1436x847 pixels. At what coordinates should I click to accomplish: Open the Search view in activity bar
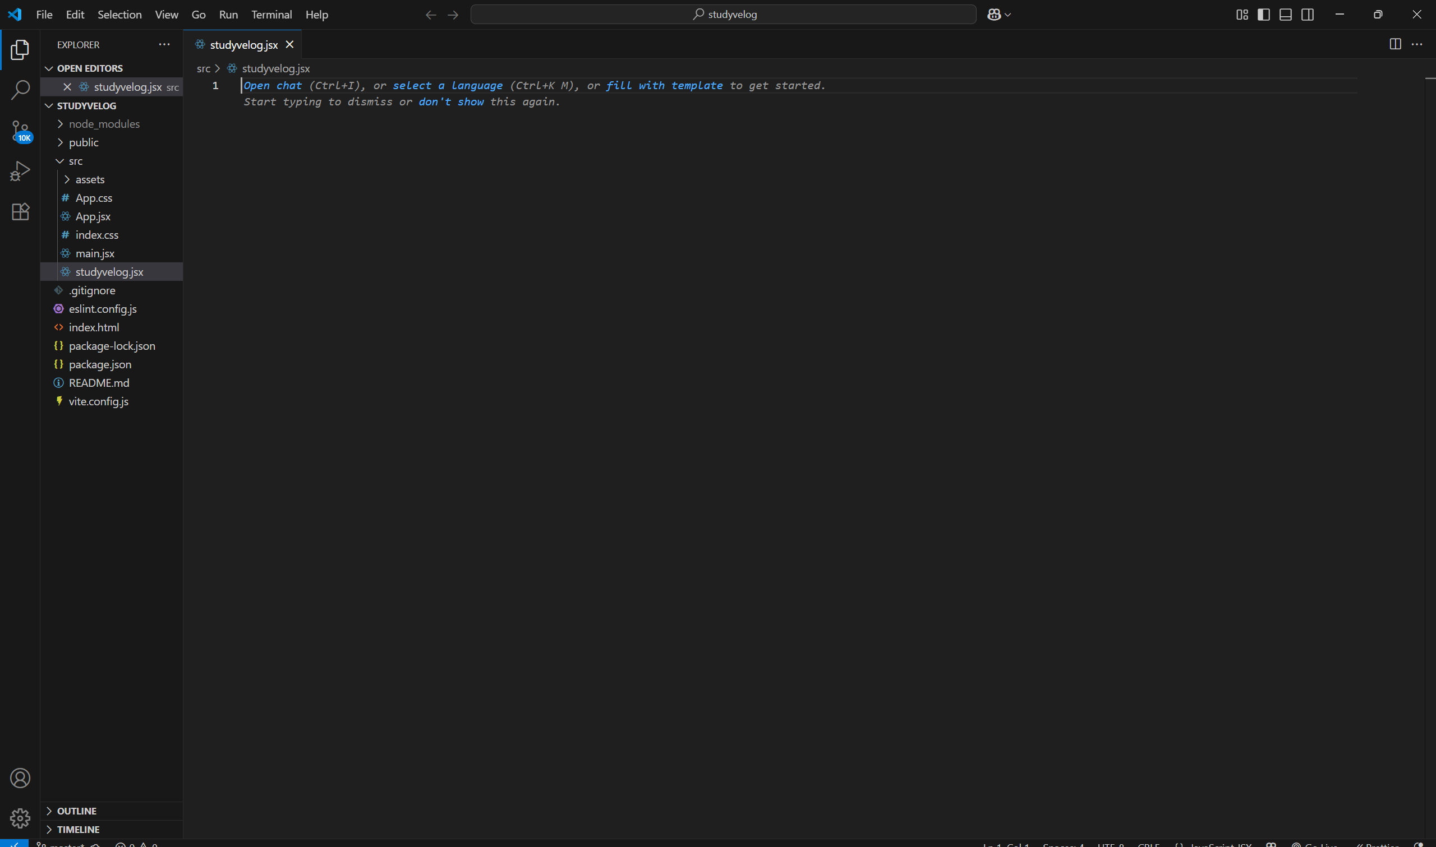20,90
